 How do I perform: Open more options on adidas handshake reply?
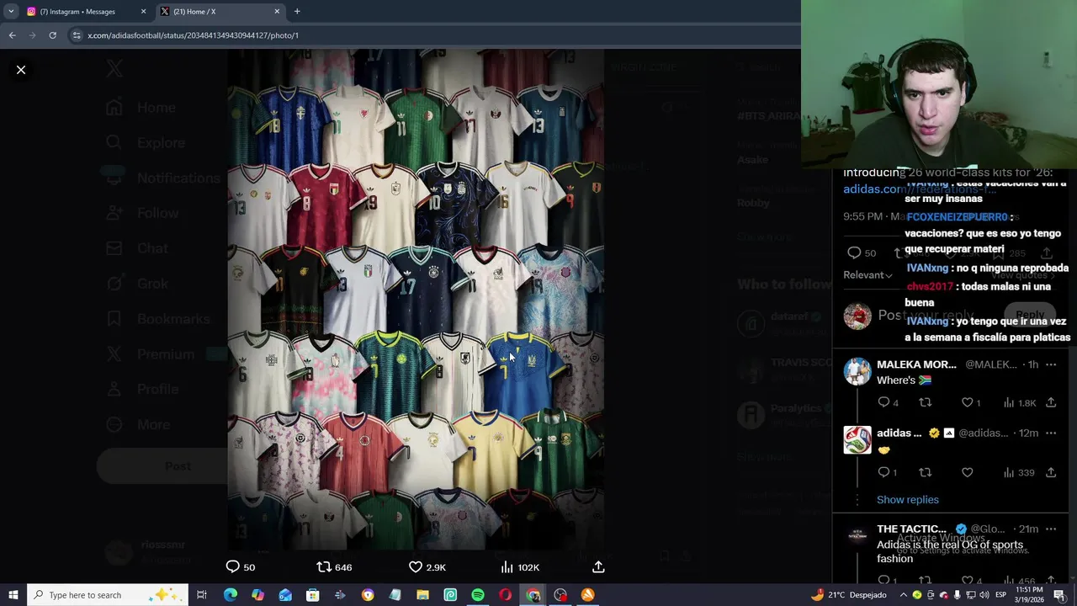pyautogui.click(x=1051, y=433)
